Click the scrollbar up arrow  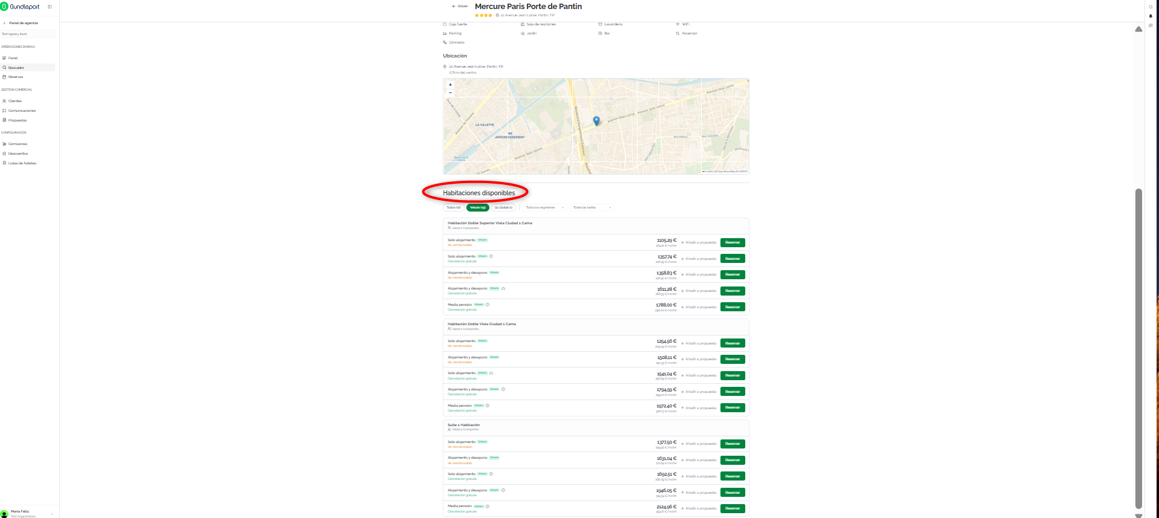1138,29
